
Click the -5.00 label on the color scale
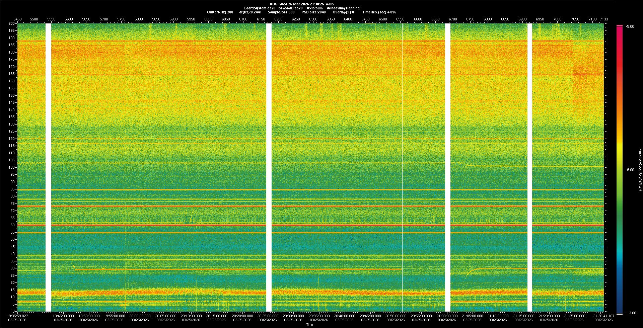coord(630,26)
